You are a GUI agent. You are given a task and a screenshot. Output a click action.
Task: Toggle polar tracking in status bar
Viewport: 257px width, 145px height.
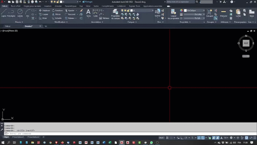(186, 138)
